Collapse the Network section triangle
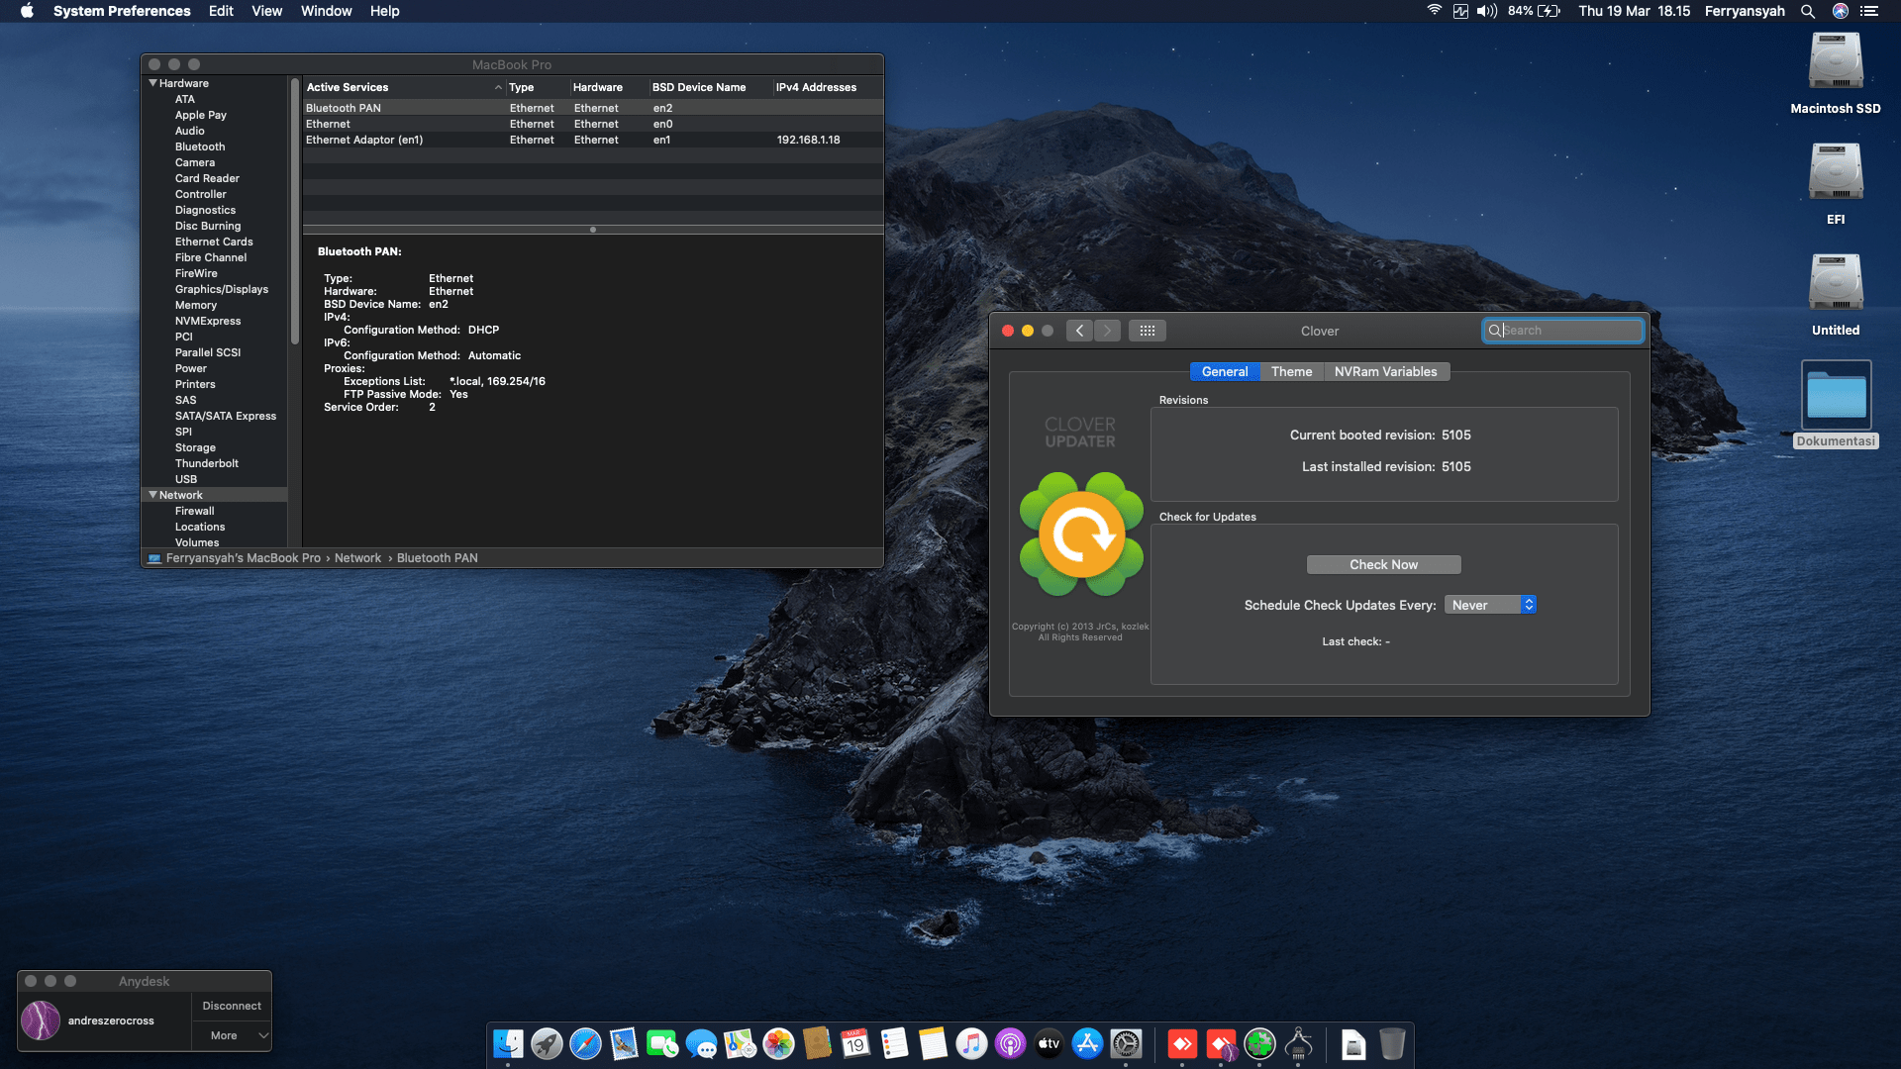Viewport: 1901px width, 1069px height. click(x=152, y=495)
